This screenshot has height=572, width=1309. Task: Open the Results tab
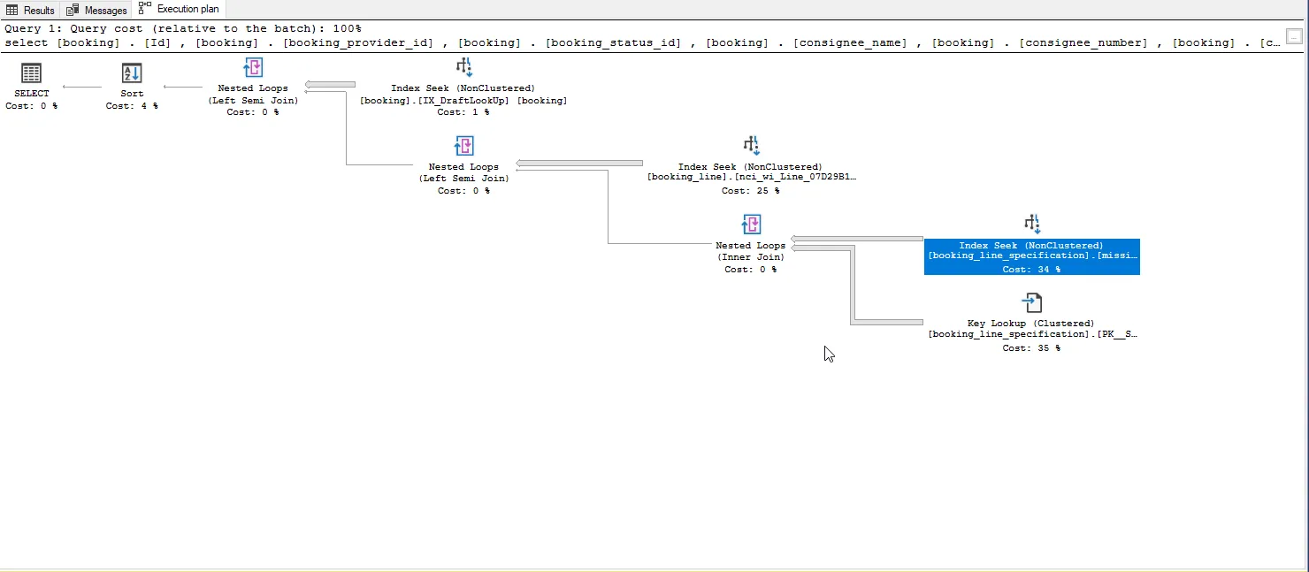(30, 10)
